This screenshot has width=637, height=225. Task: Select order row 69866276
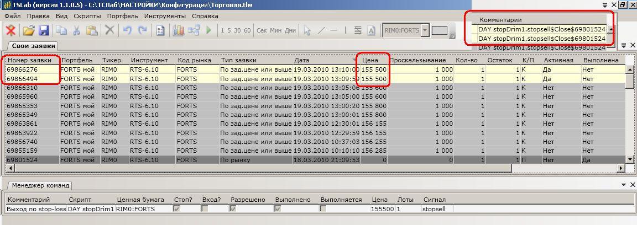(316, 69)
